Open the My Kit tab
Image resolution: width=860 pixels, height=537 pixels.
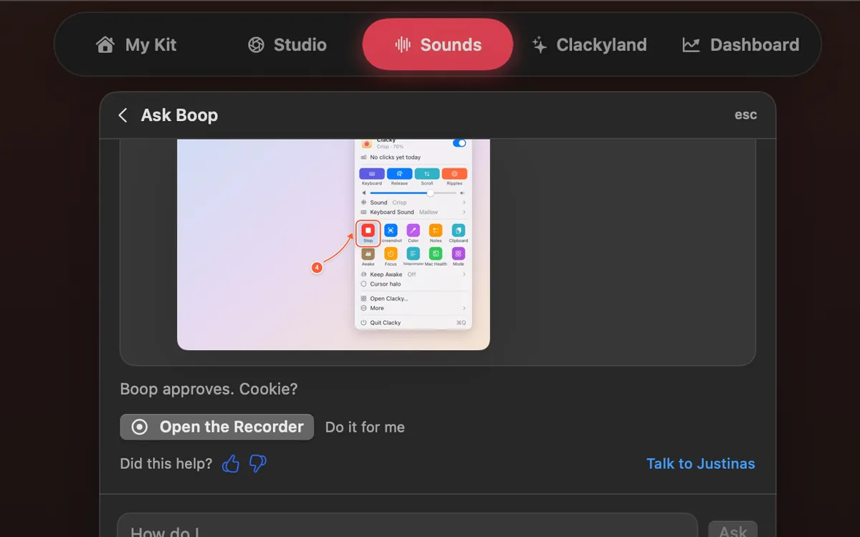tap(136, 45)
